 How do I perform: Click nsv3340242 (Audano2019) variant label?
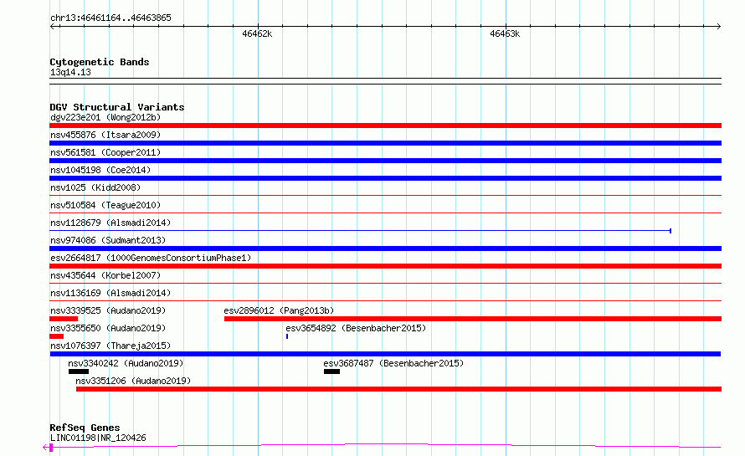126,363
